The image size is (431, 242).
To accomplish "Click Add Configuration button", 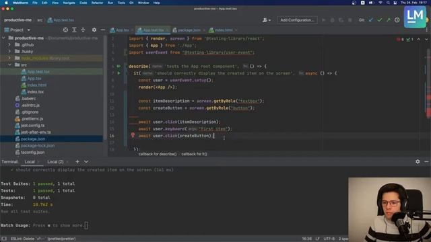I will click(297, 20).
